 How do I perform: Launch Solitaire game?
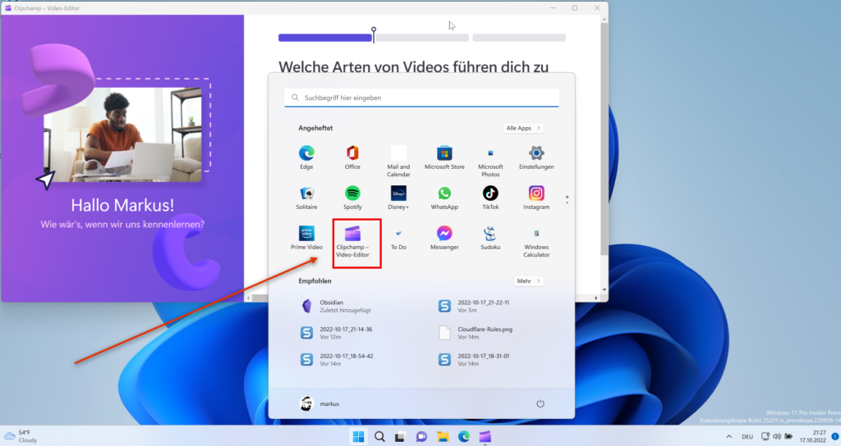click(306, 198)
